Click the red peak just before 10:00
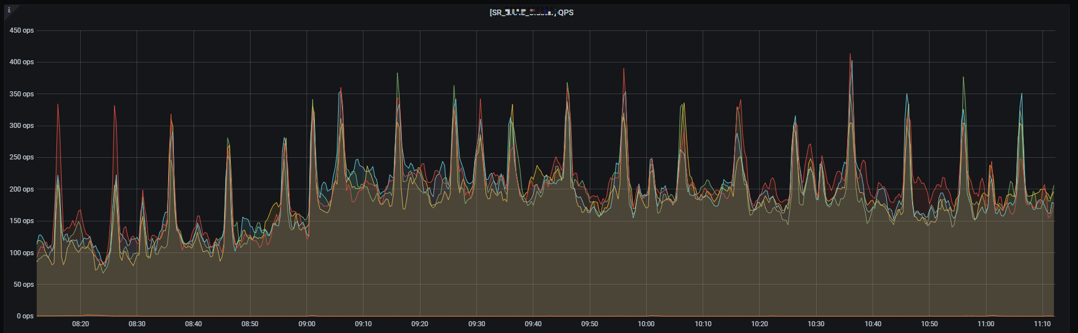The image size is (1078, 333). (x=624, y=70)
